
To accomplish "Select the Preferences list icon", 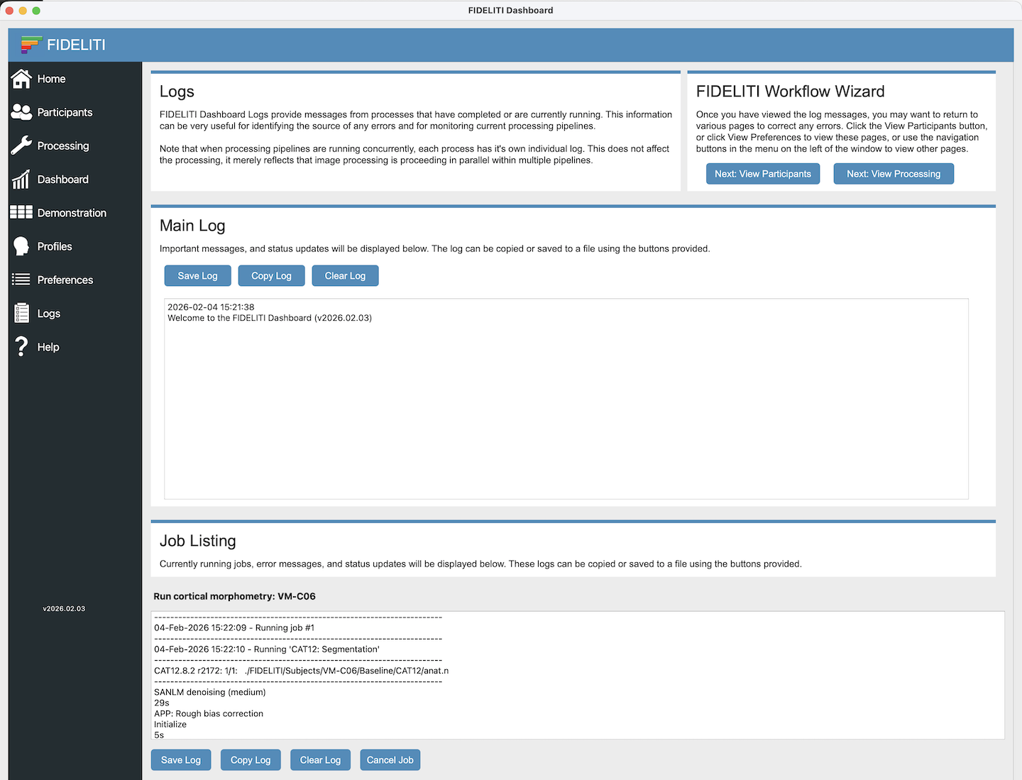I will (x=21, y=280).
